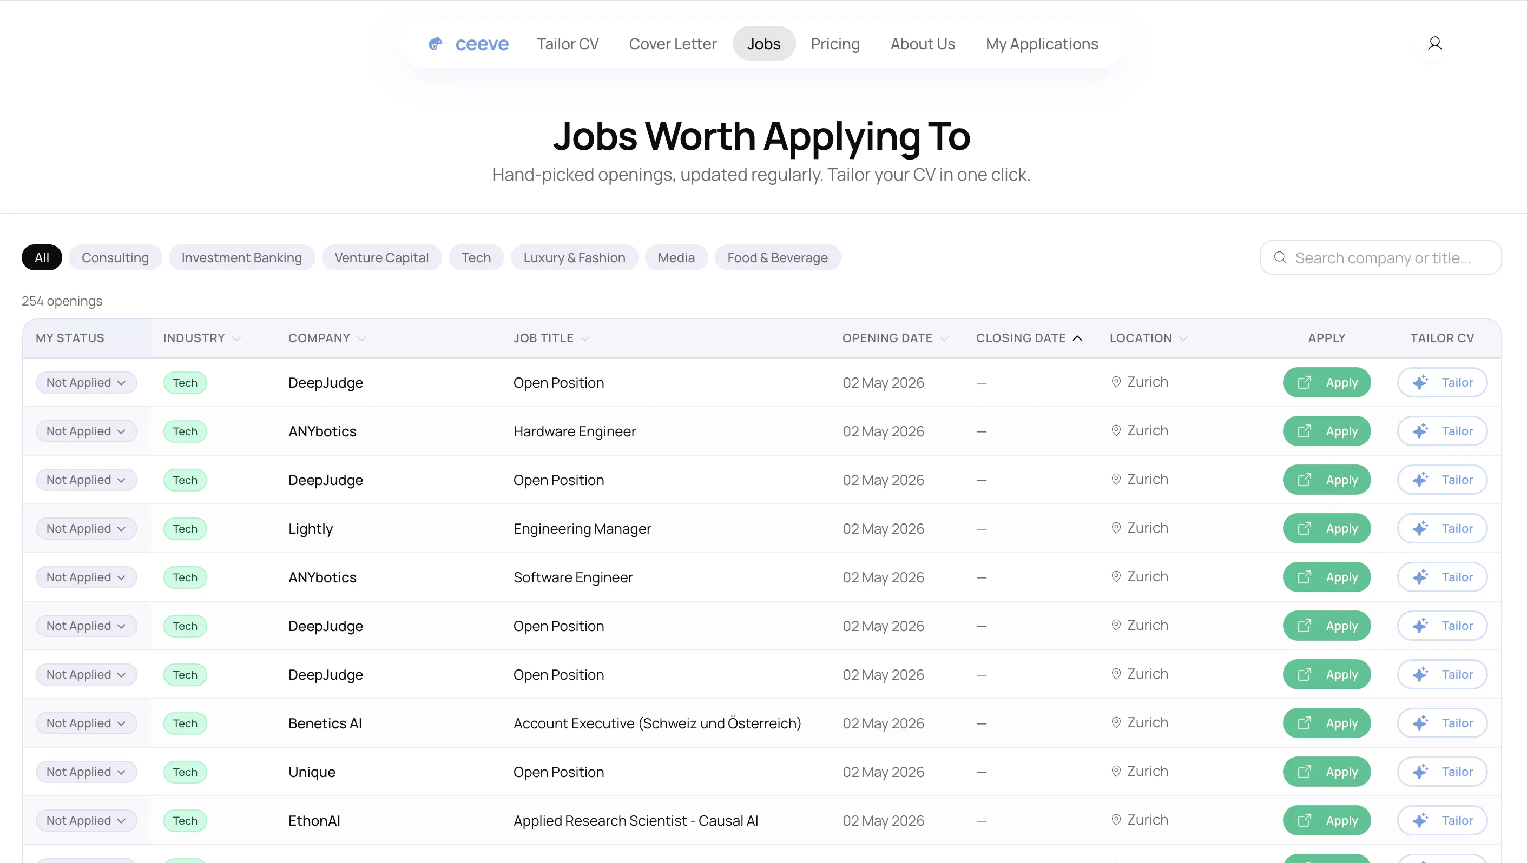Select the Jobs nav tab
The width and height of the screenshot is (1527, 863).
click(x=763, y=43)
